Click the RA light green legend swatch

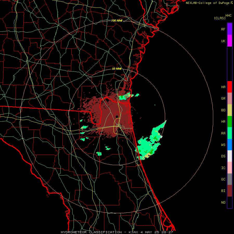pos(230,133)
